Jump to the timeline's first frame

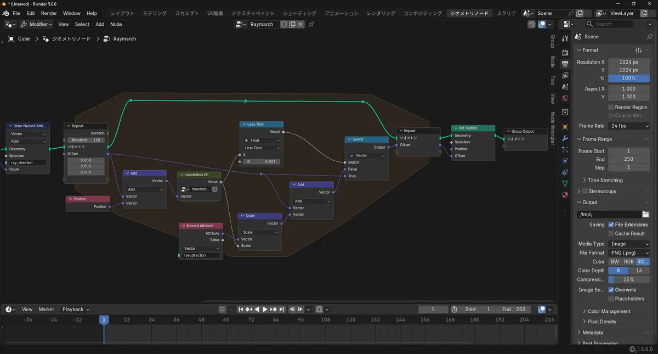[240, 310]
